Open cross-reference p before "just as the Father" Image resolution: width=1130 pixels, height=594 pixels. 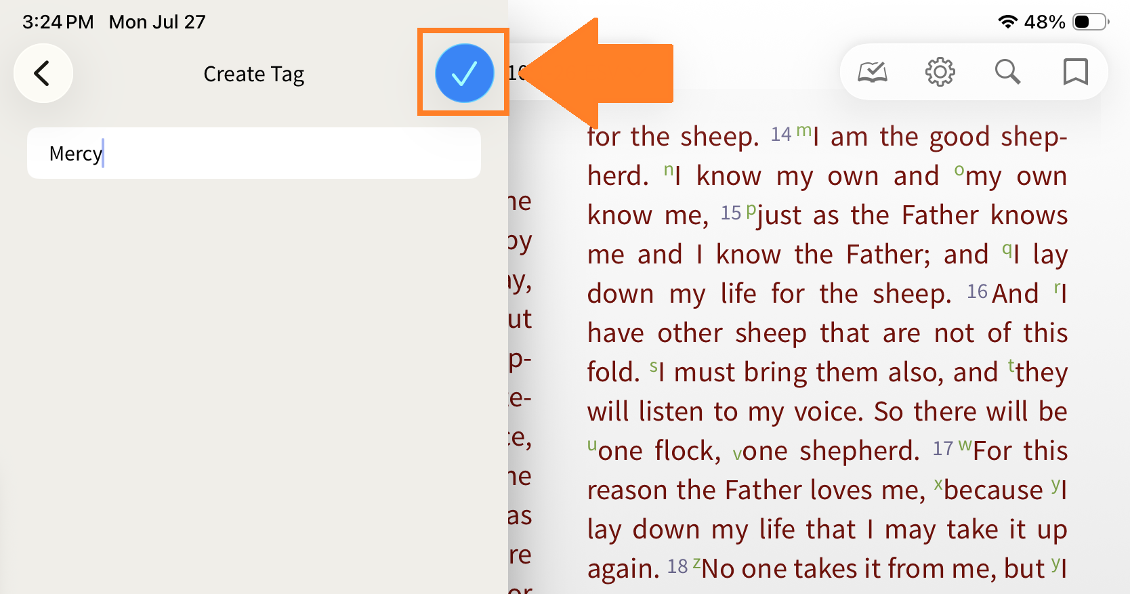click(x=751, y=211)
